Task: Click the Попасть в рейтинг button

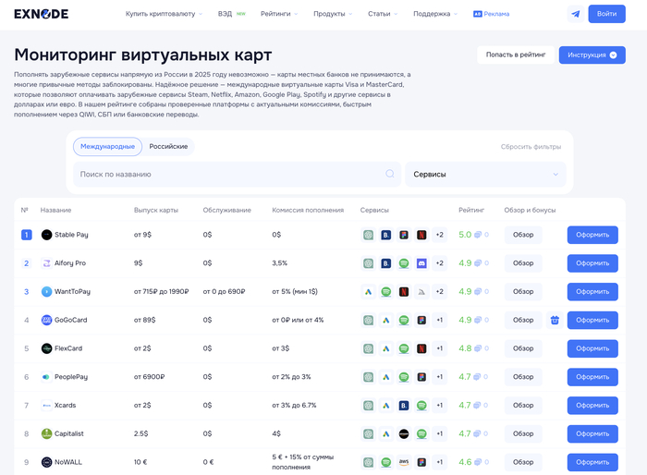Action: 516,55
